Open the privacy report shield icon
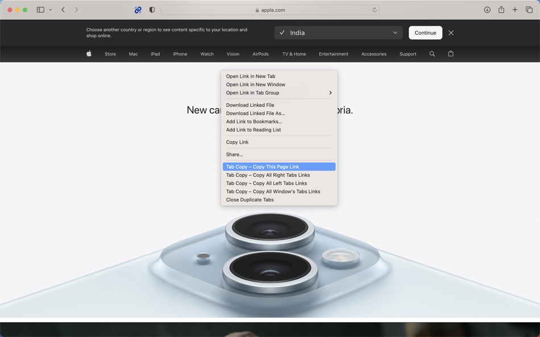This screenshot has height=337, width=540. click(x=152, y=10)
